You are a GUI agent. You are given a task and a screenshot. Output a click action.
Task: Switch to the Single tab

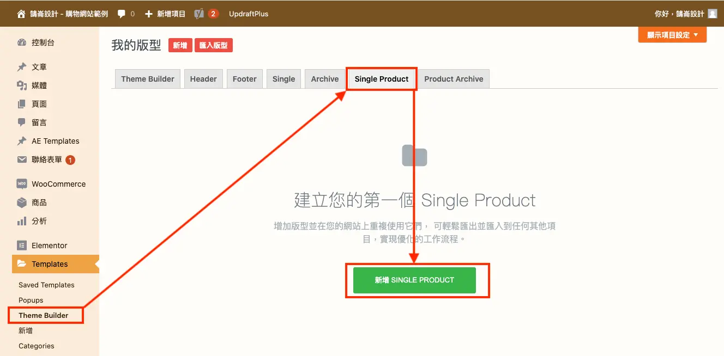(283, 79)
